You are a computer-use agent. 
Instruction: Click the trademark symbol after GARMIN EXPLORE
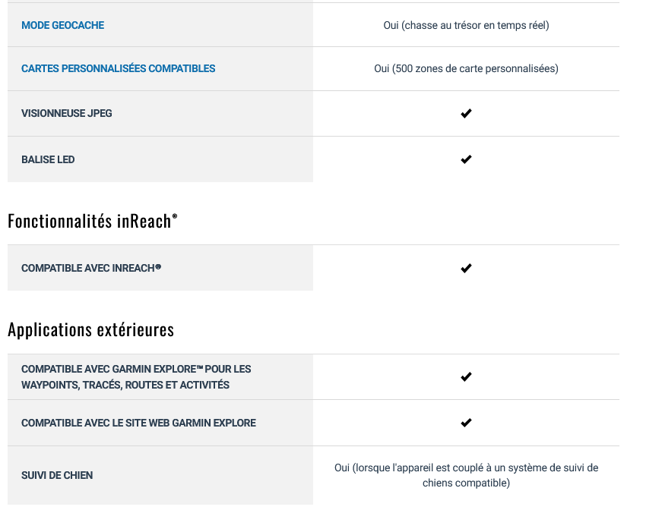point(200,368)
